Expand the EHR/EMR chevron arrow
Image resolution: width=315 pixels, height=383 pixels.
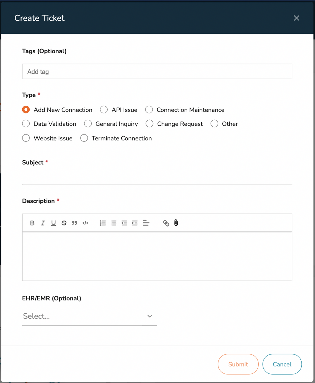[x=149, y=316]
